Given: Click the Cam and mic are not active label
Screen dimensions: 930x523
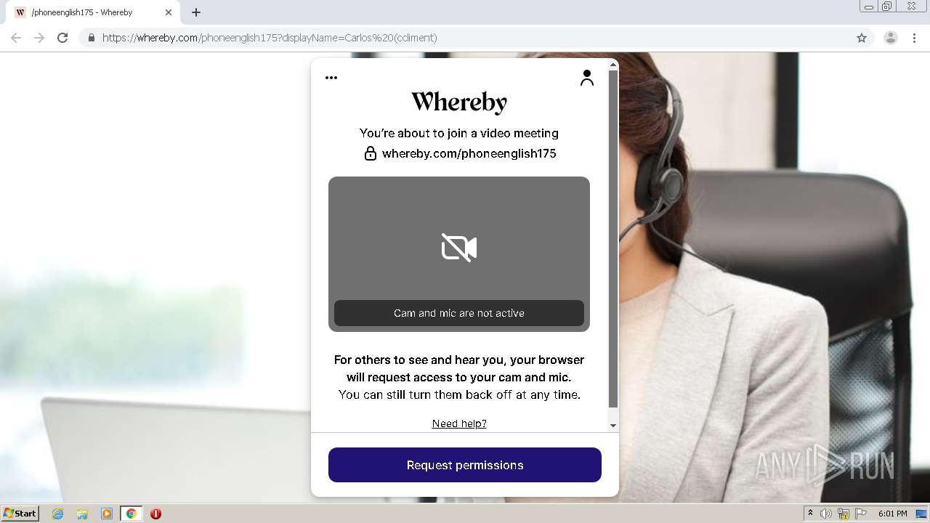Looking at the screenshot, I should [459, 313].
